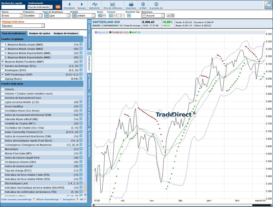The image size is (273, 207).
Task: Open the Réglage indicateur Standard dropdown
Action: (x=23, y=26)
